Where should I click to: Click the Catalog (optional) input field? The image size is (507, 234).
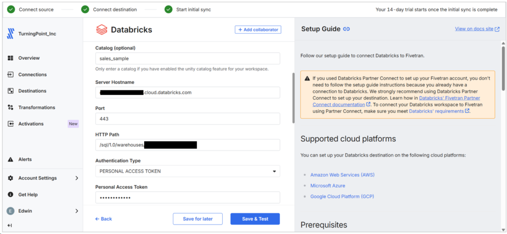[188, 58]
